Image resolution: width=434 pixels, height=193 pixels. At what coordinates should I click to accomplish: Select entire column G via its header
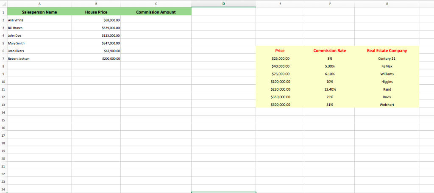[x=387, y=3]
